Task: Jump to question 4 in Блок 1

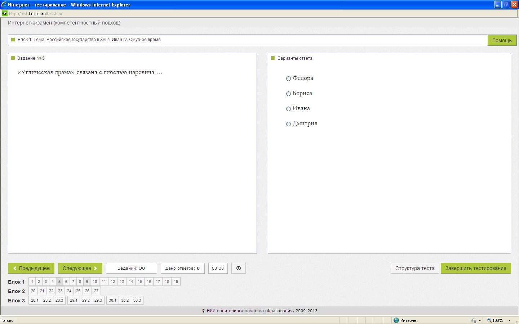Action: click(x=53, y=282)
